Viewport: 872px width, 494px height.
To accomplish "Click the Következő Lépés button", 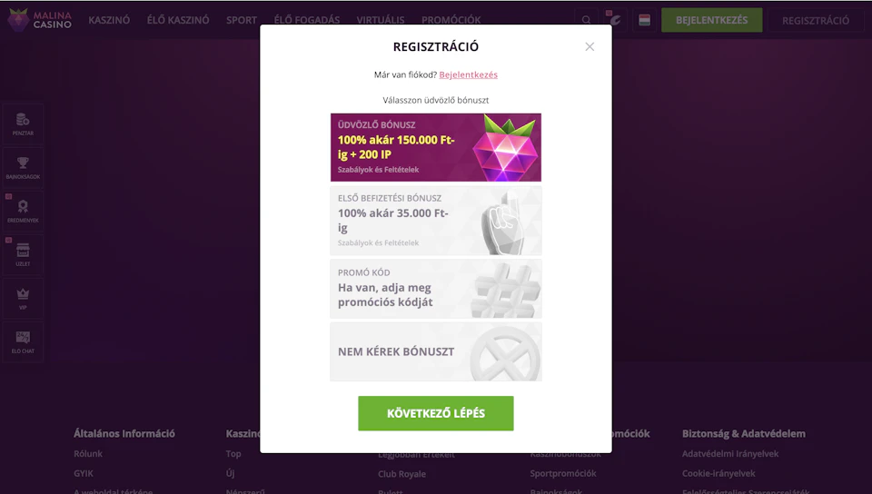I will coord(435,413).
